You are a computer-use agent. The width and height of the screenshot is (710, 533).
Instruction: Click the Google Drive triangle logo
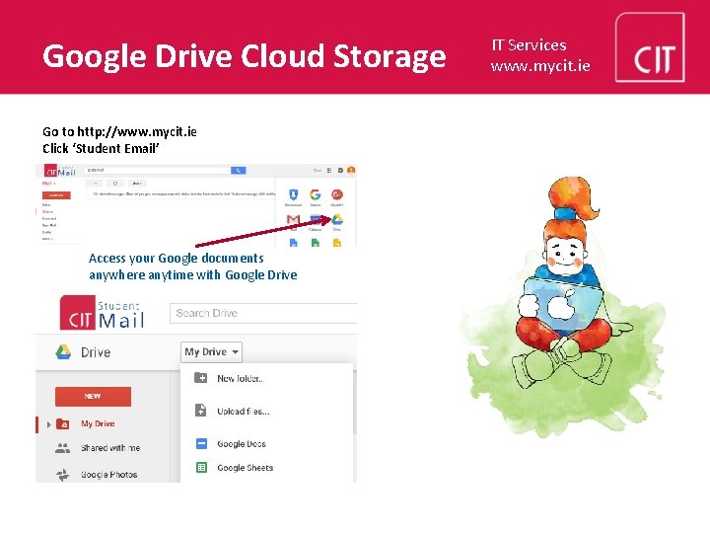pyautogui.click(x=63, y=352)
